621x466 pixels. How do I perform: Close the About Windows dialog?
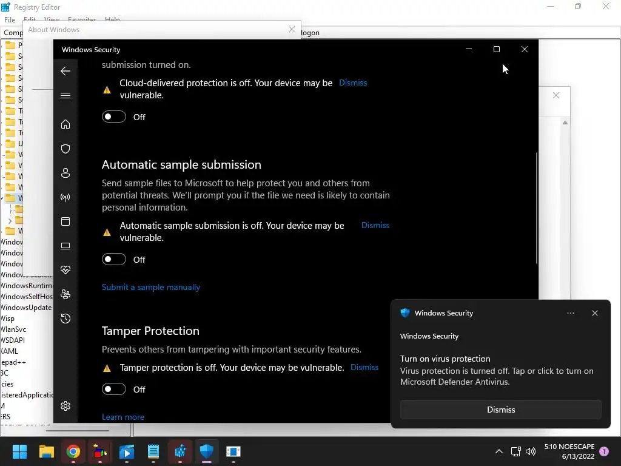pyautogui.click(x=292, y=29)
